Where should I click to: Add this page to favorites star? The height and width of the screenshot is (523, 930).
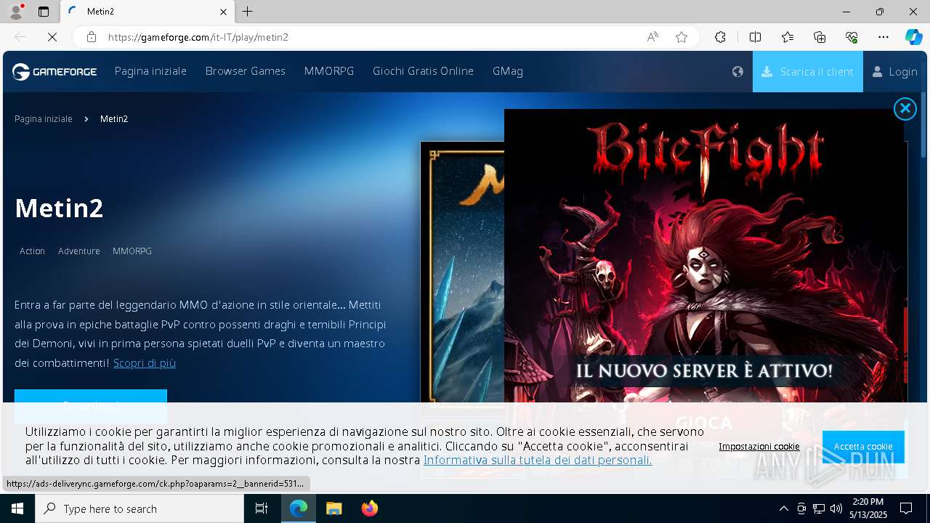point(682,37)
